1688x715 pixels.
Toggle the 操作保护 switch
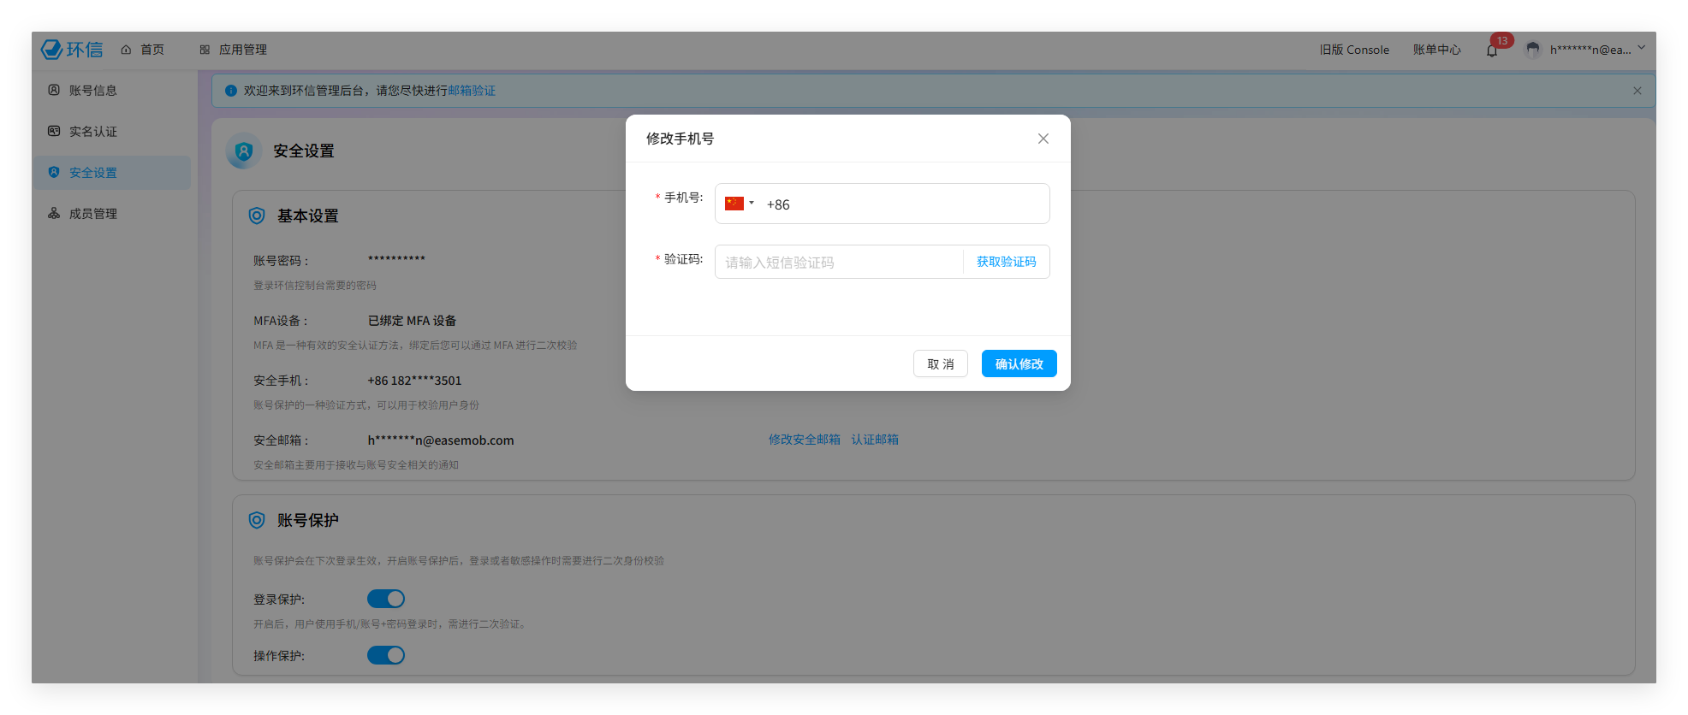pos(386,655)
